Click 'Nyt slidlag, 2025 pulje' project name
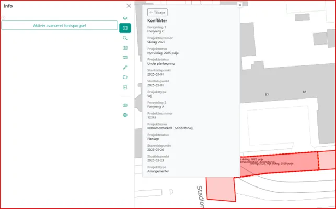Screen dimensions: 336x209 (163, 53)
